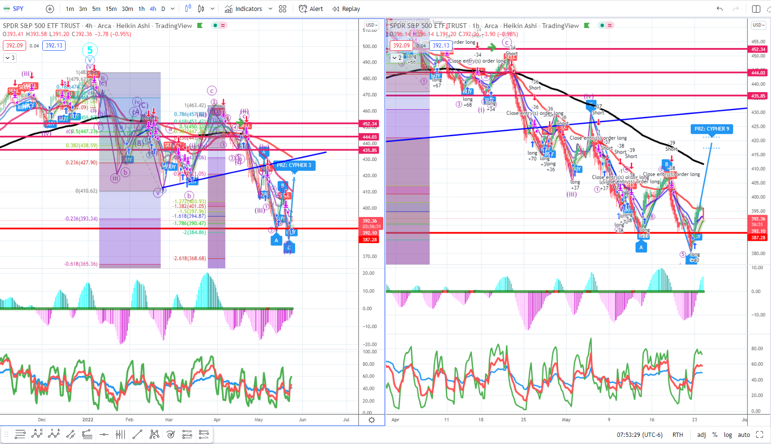Select the parallel channel tool

pos(70,434)
